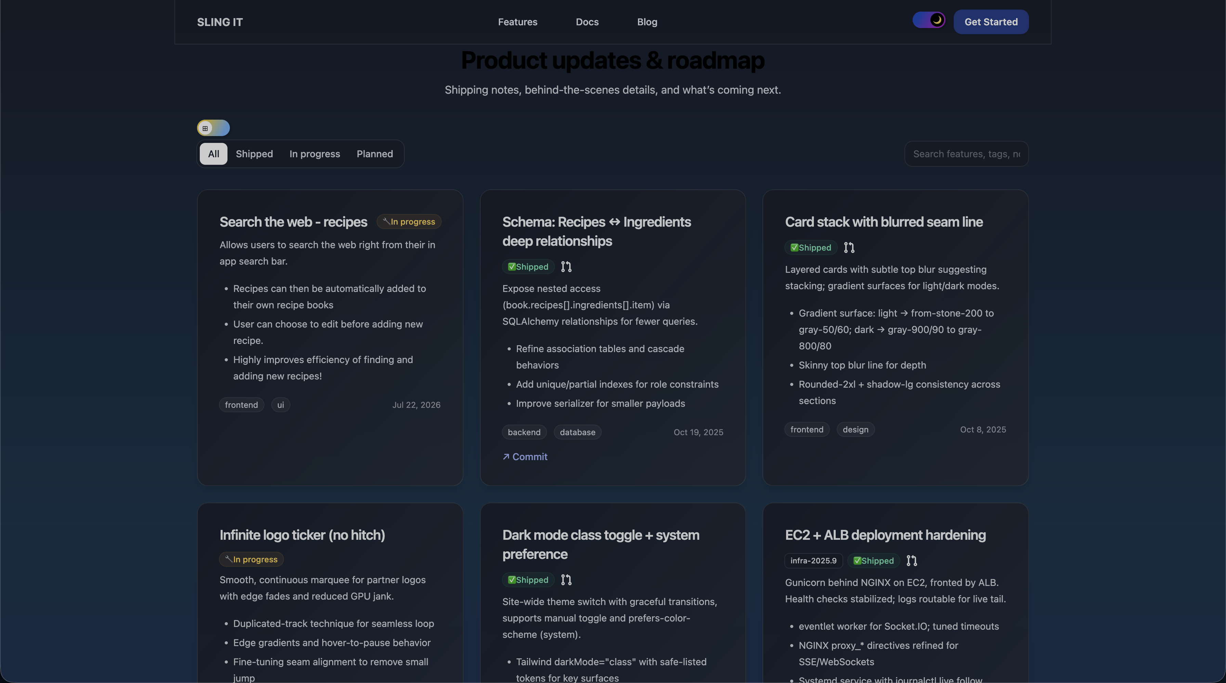The width and height of the screenshot is (1226, 683).
Task: Click pull request icon on Card stack card
Action: 849,248
